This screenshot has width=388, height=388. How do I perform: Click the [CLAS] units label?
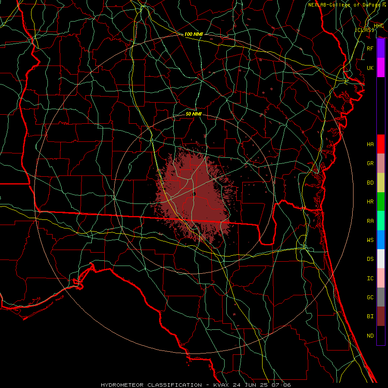point(364,30)
